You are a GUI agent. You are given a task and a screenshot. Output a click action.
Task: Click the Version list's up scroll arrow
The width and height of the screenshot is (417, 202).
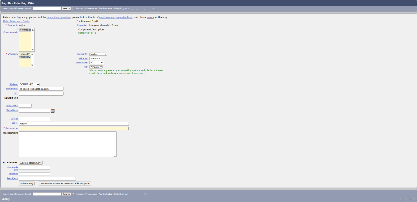32,54
